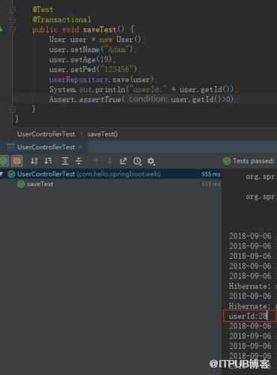Select the saveTest result row
The width and height of the screenshot is (277, 375).
click(x=110, y=184)
